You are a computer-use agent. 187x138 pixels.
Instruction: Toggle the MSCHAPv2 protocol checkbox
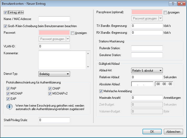click(50, 93)
